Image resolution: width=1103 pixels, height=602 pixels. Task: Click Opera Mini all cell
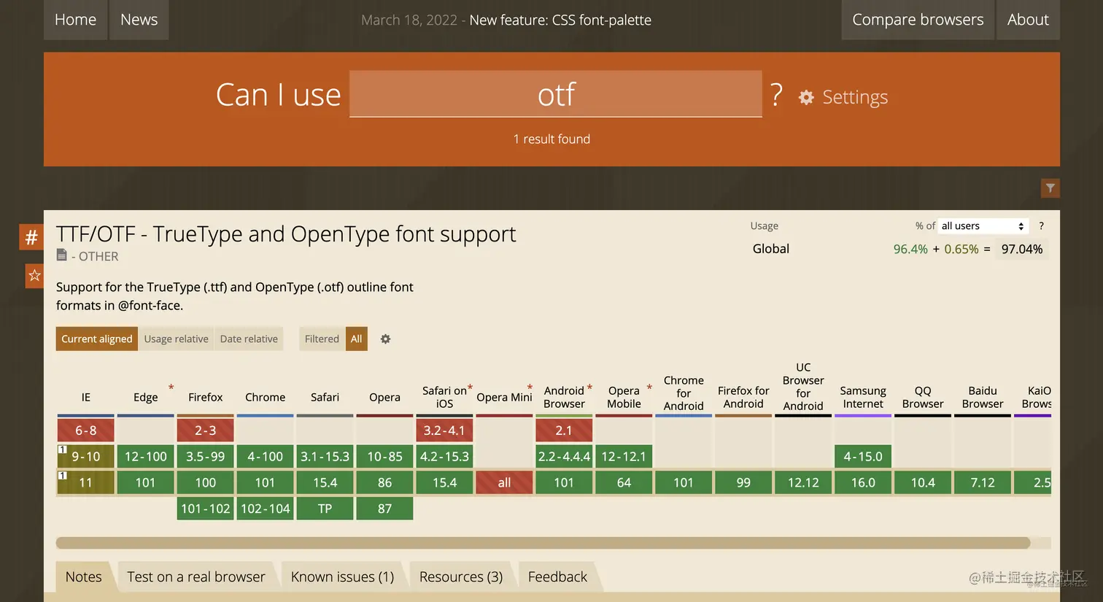pos(505,482)
